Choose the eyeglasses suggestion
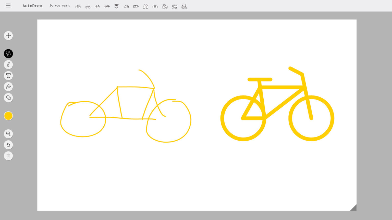The width and height of the screenshot is (392, 220). pos(155,7)
